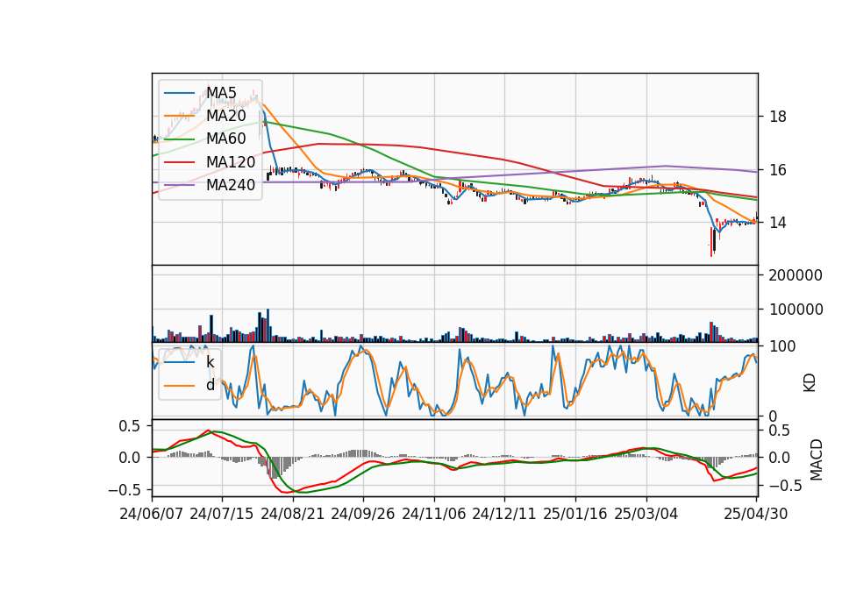The width and height of the screenshot is (842, 605).
Task: Click the MA240 legend label
Action: click(x=231, y=185)
